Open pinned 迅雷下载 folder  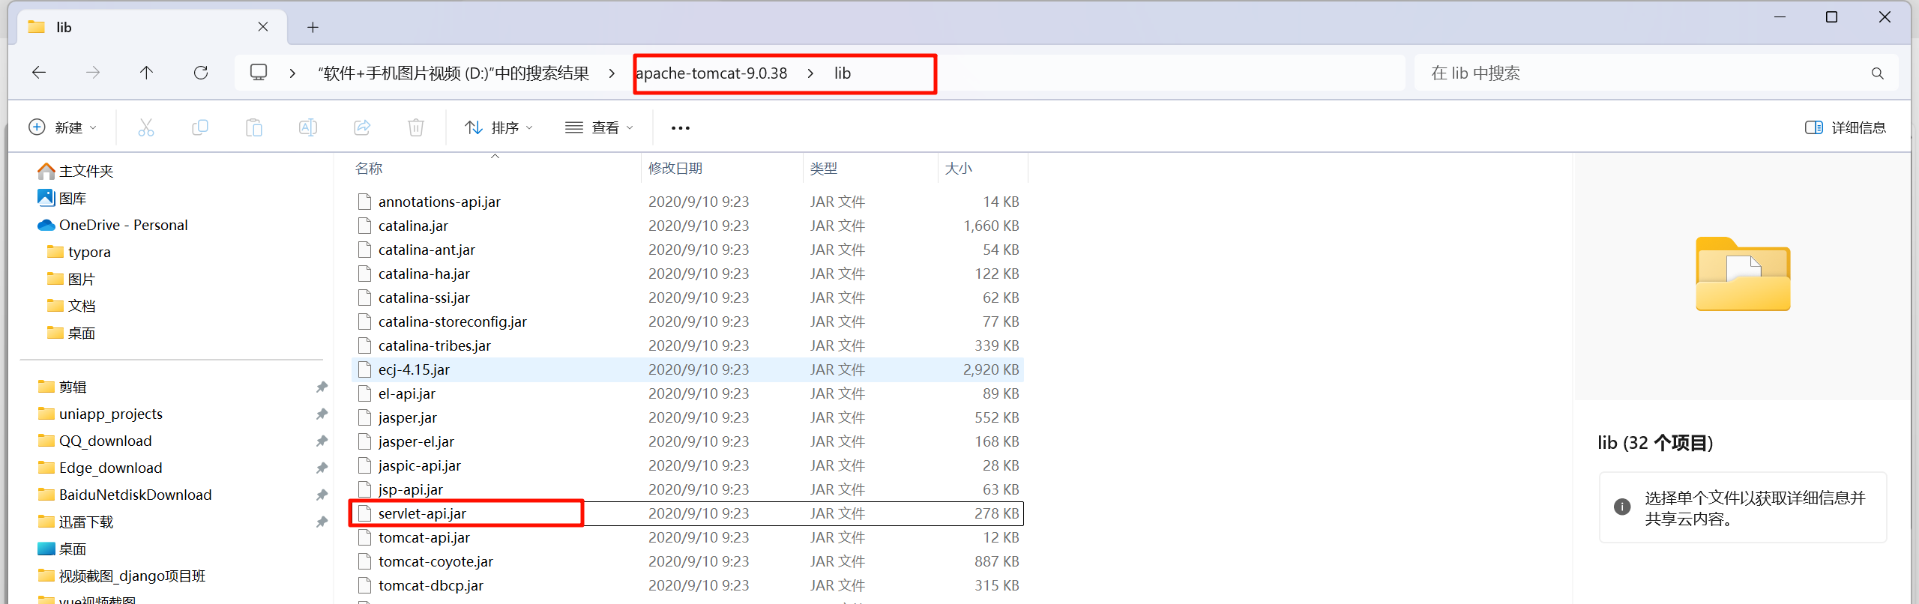pyautogui.click(x=76, y=522)
